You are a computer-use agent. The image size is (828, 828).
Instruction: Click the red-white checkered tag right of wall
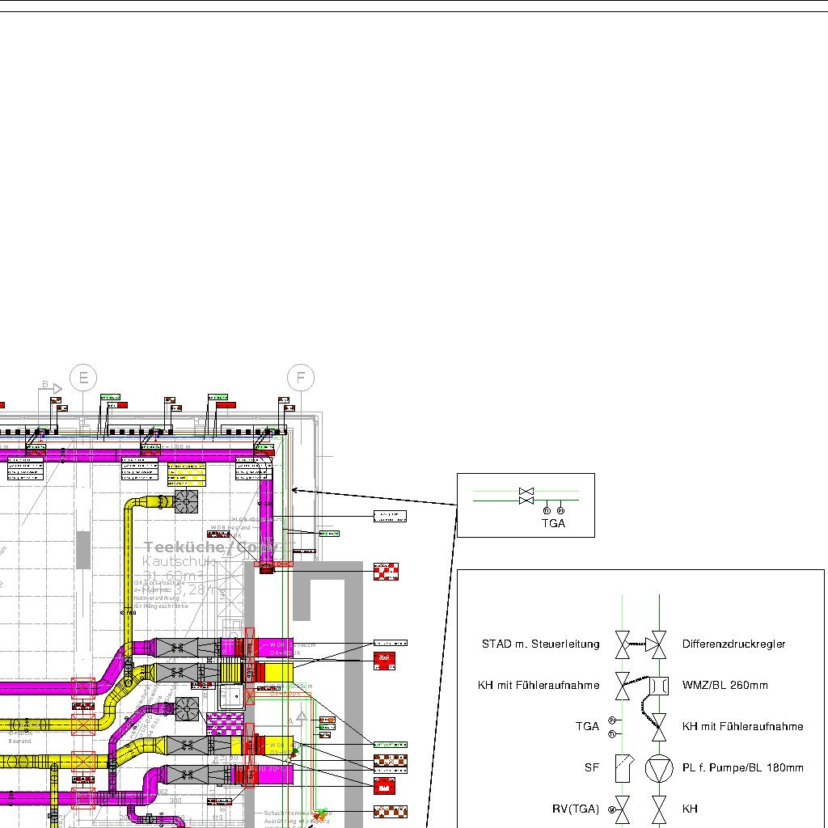[x=386, y=572]
